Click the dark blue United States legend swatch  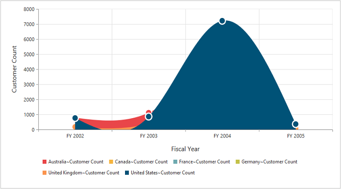[x=127, y=172]
